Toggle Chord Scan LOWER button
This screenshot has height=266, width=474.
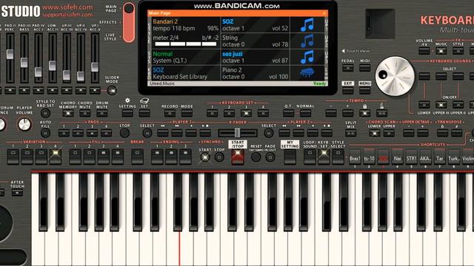(x=375, y=133)
